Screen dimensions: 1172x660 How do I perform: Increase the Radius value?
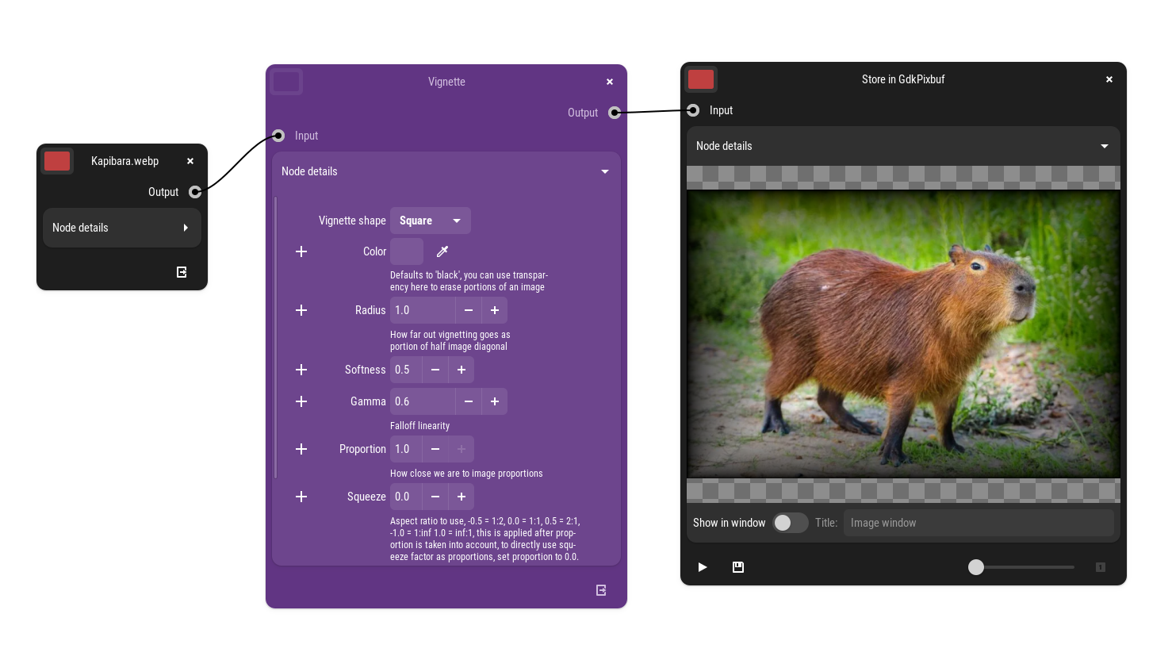(495, 310)
